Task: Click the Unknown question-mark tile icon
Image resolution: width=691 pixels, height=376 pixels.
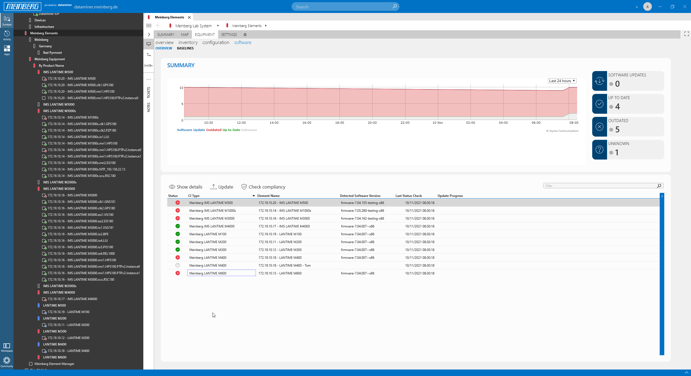Action: pos(599,150)
